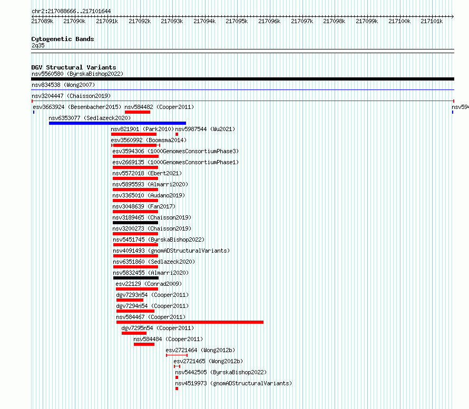
Task: Open the nsv834538 (Wong2007) label
Action: point(63,85)
